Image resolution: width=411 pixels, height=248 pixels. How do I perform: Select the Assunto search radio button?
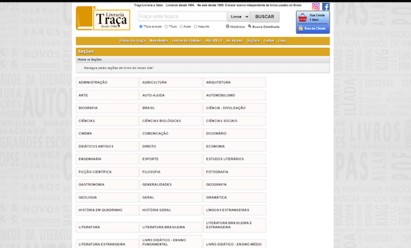195,26
